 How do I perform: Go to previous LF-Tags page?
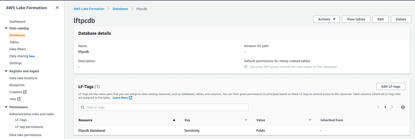coord(378,107)
